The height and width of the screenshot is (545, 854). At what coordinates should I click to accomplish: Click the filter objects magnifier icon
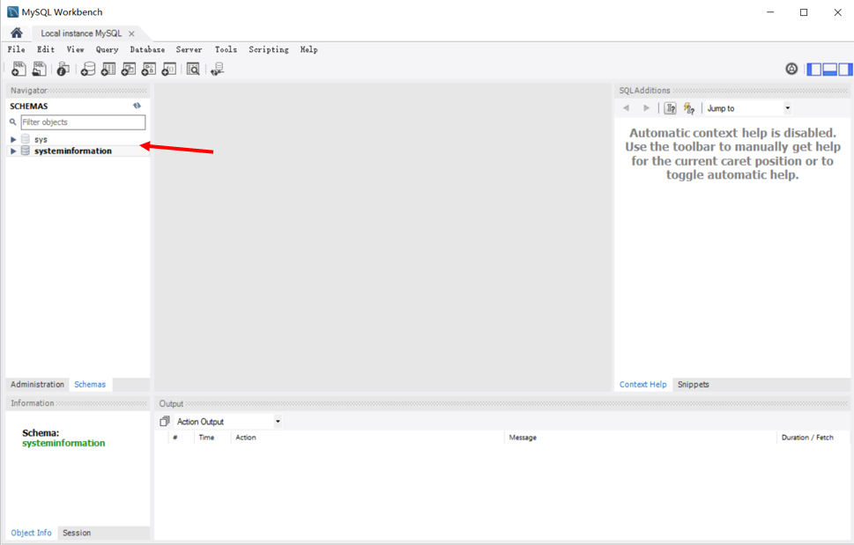[13, 122]
